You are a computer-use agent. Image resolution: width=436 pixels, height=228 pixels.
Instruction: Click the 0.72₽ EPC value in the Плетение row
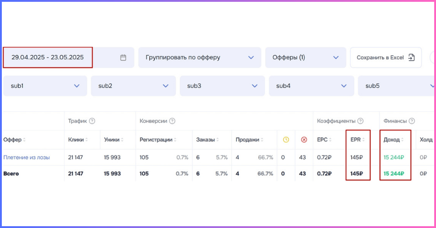(324, 157)
